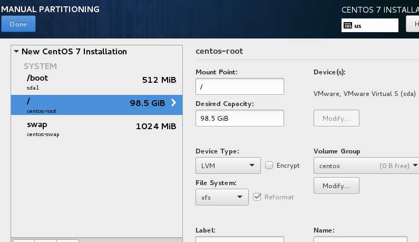This screenshot has height=242, width=419.
Task: Click the keyboard layout icon next to us
Action: (x=348, y=25)
